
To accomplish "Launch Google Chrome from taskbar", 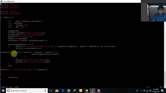I will tap(87, 91).
